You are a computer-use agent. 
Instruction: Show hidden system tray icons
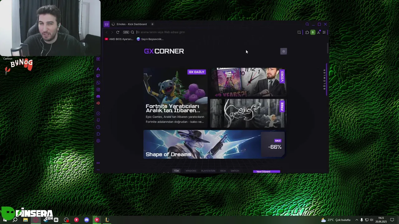click(x=357, y=220)
